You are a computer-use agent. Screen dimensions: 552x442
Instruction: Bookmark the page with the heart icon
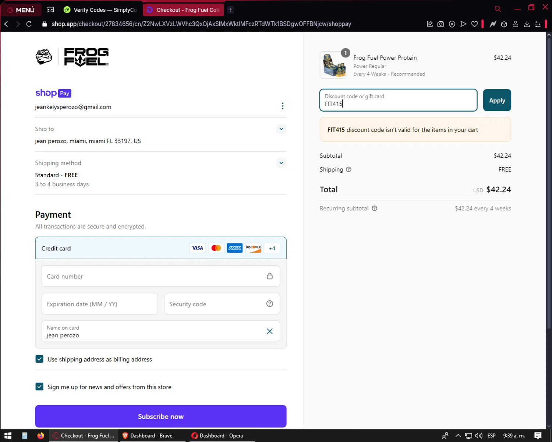coord(475,24)
